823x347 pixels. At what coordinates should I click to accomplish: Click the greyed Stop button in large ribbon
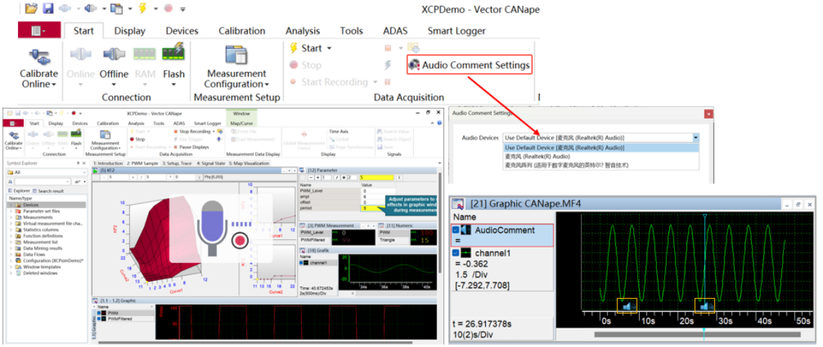(305, 65)
